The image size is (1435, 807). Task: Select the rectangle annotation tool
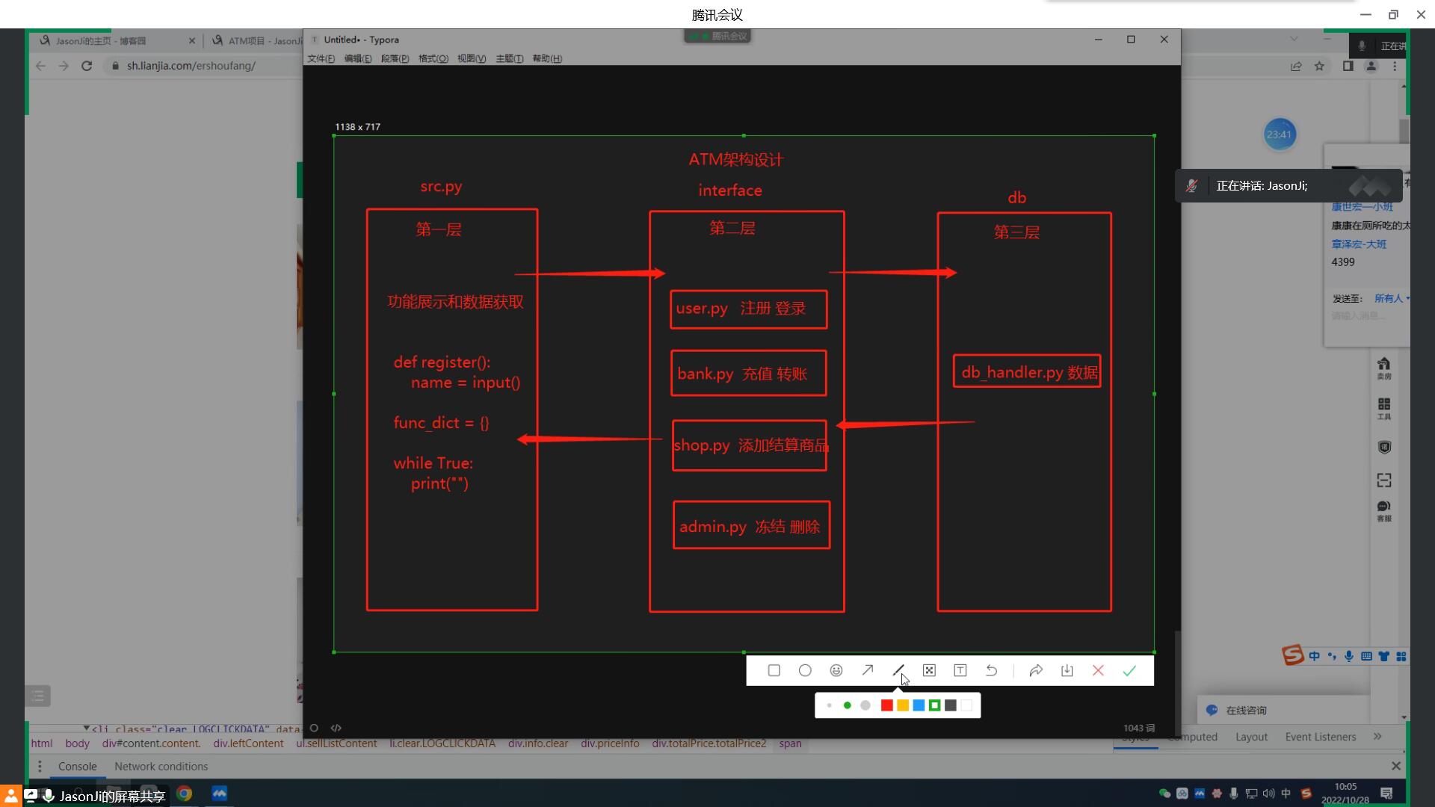pos(774,671)
